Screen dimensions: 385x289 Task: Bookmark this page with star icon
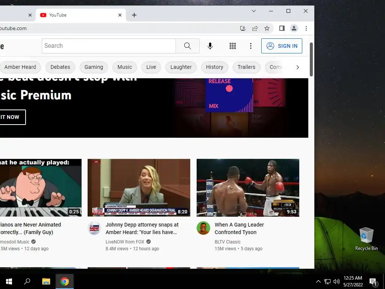point(267,28)
